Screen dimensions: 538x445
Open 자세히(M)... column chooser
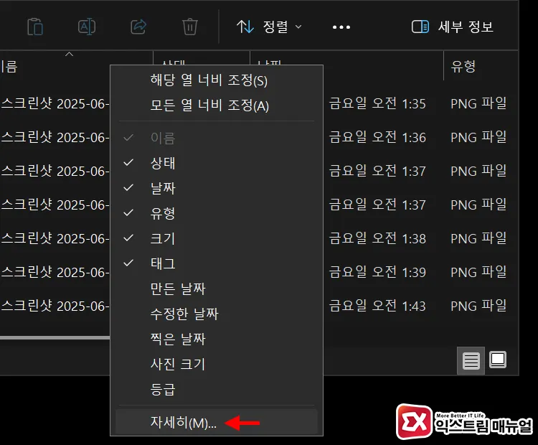217,422
